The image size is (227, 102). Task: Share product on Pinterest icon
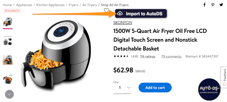click(x=213, y=5)
